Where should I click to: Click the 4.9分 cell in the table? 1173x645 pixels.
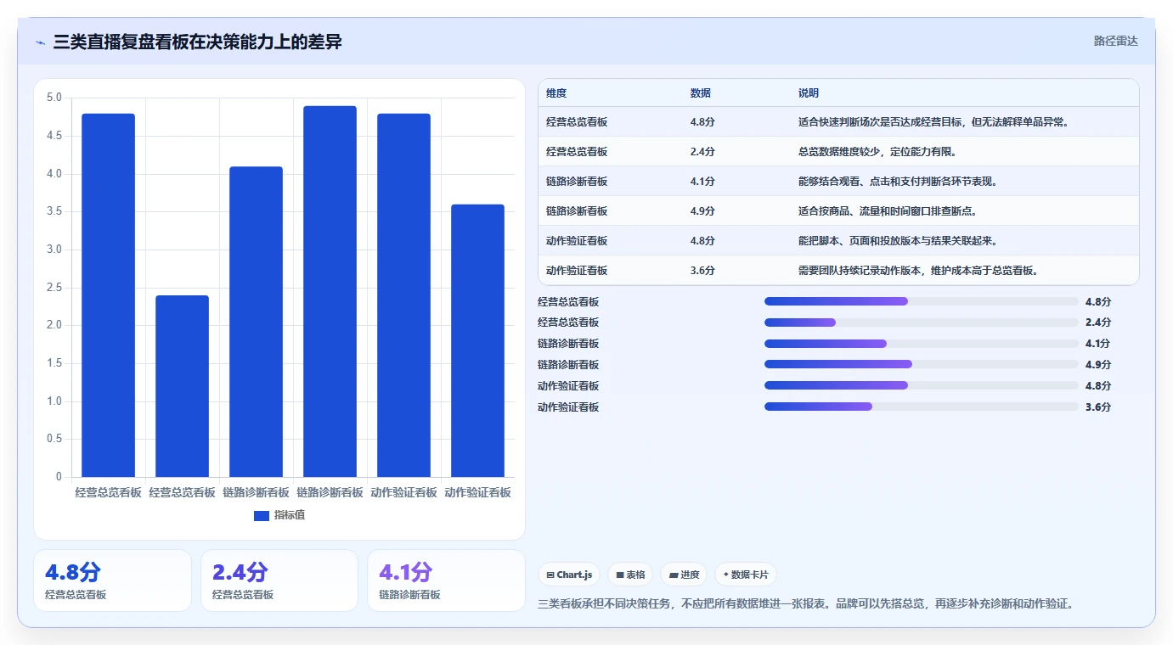point(703,211)
